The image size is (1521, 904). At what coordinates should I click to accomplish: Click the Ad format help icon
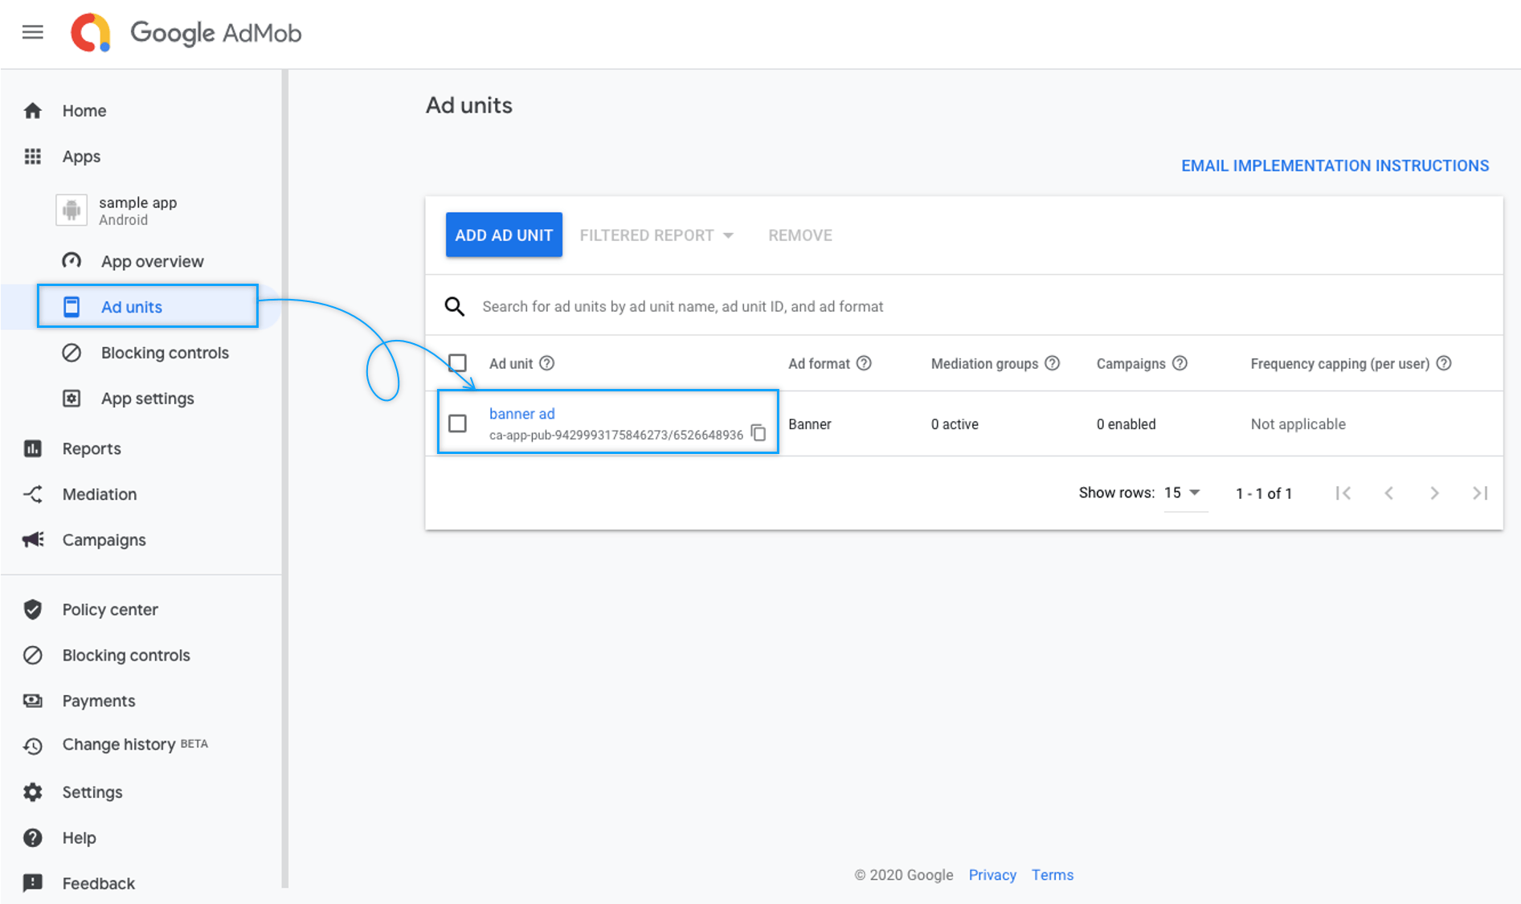tap(864, 363)
